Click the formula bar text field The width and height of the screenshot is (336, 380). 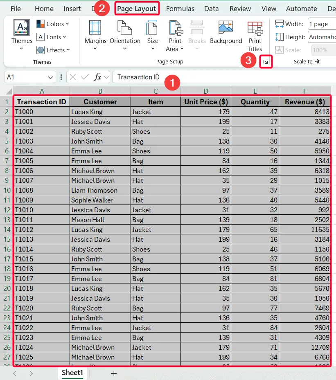[x=224, y=77]
